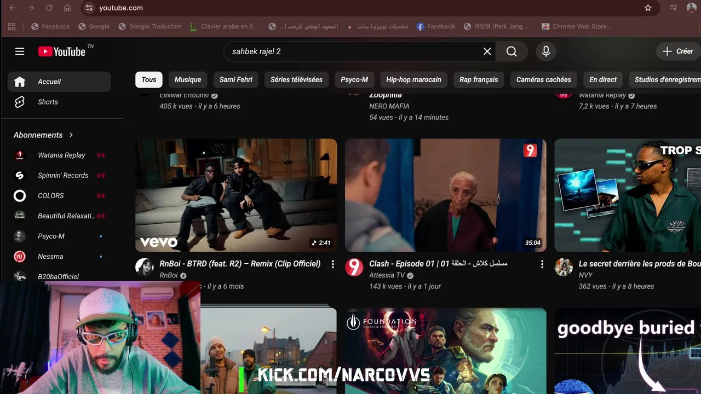Reload the page with refresh icon
This screenshot has height=394, width=701.
(49, 8)
